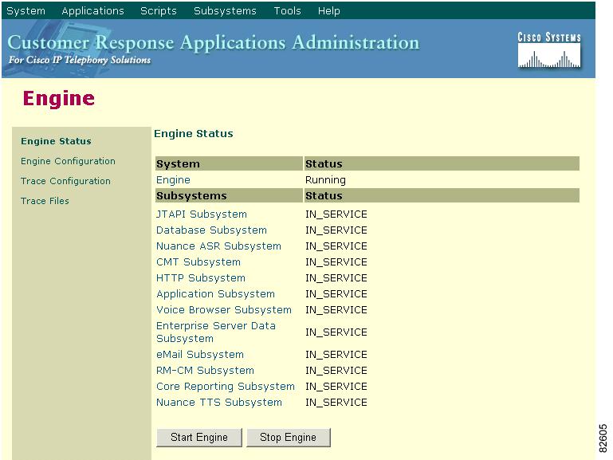Click IN_SERVICE status for Enterprise Server Data
Screen dimensions: 613x460
point(336,332)
